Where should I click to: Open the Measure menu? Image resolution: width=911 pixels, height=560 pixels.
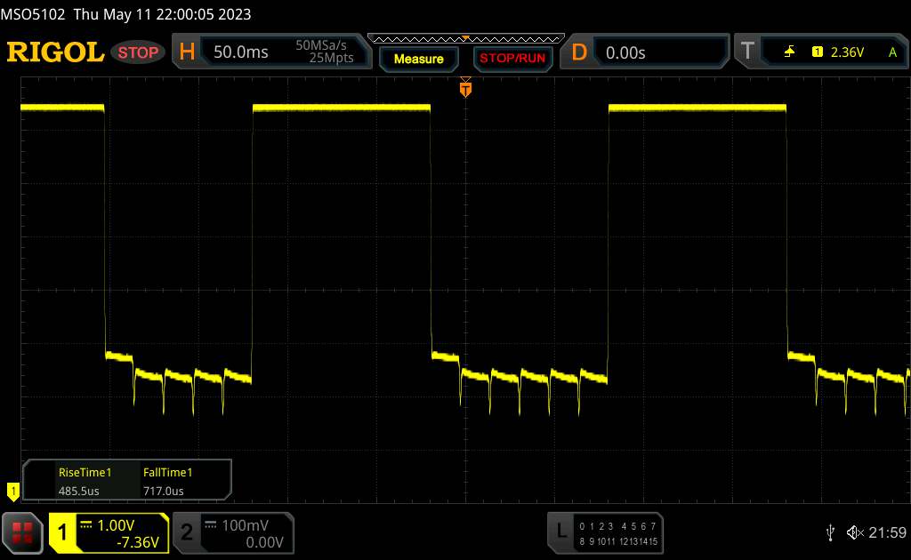click(418, 59)
